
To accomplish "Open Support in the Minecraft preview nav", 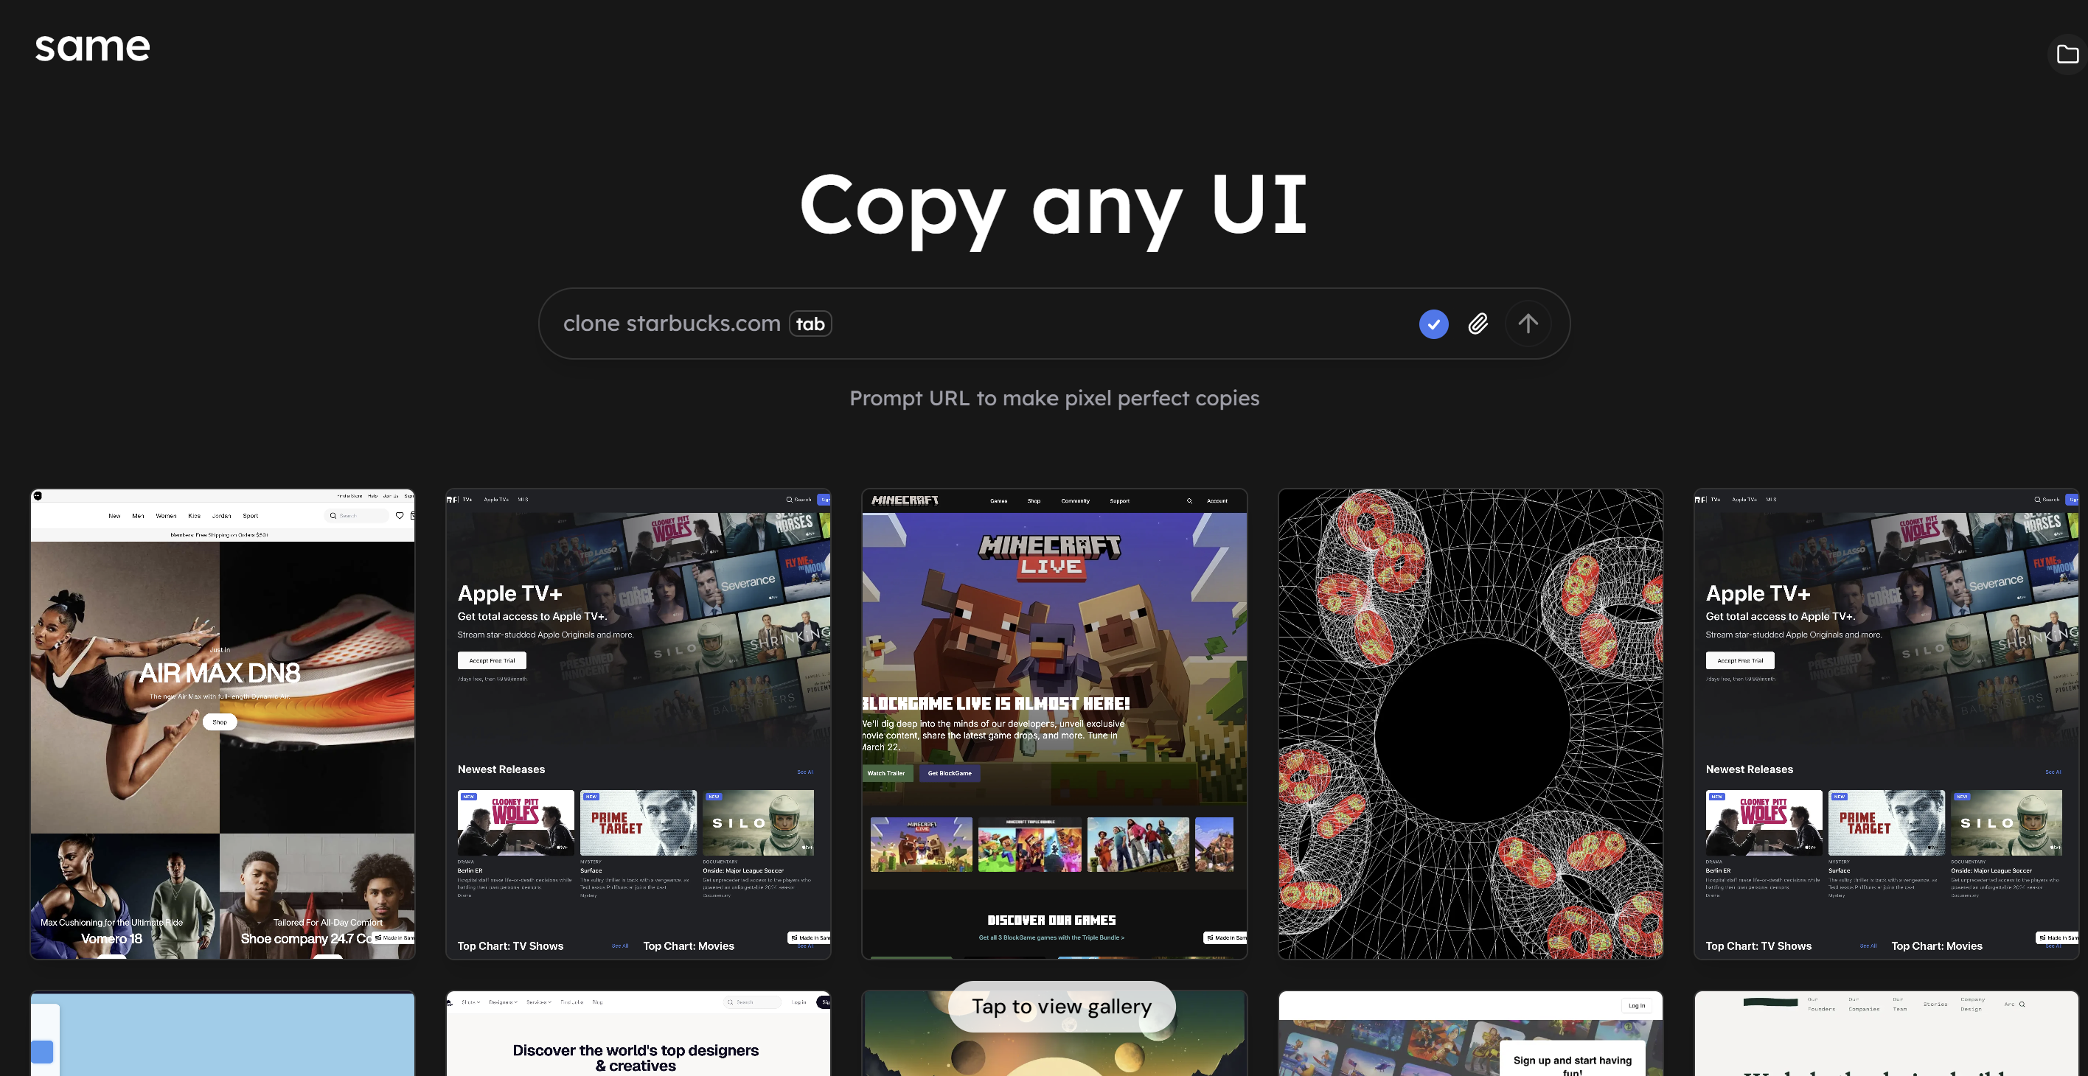I will 1119,500.
